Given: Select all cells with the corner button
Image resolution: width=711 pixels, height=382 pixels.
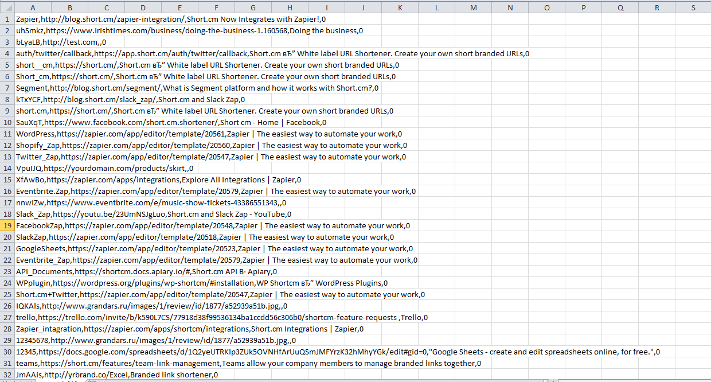Looking at the screenshot, I should (7, 7).
